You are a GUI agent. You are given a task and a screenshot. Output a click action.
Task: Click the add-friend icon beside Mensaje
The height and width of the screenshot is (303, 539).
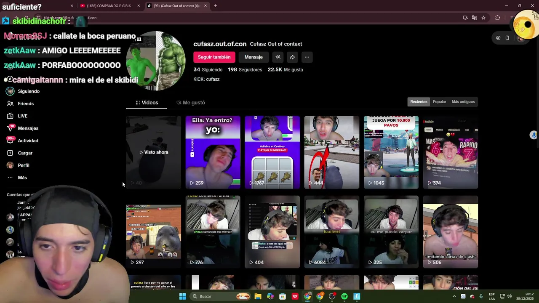278,57
